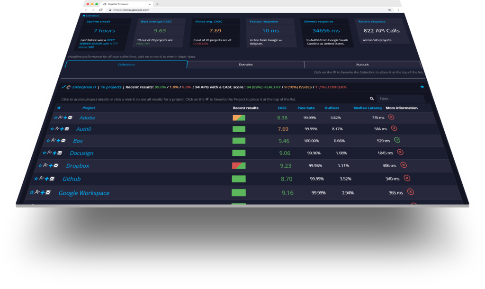The height and width of the screenshot is (289, 485).
Task: Open a new browser tab with plus
Action: coord(157,4)
